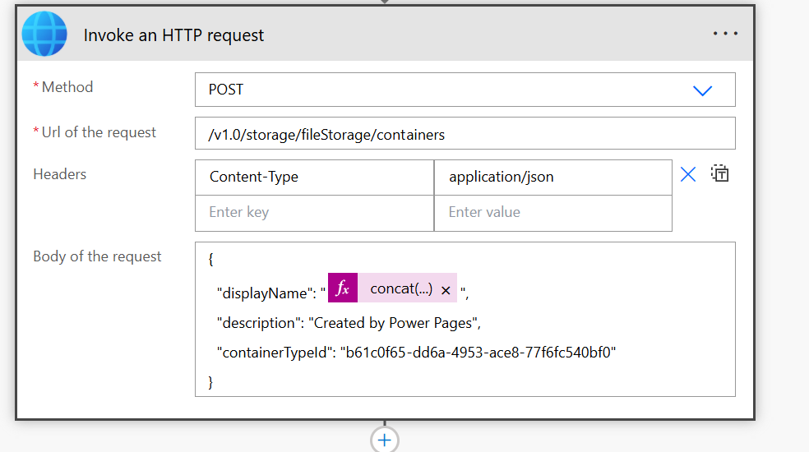Delete the Content-Type header row
The height and width of the screenshot is (452, 809).
688,174
